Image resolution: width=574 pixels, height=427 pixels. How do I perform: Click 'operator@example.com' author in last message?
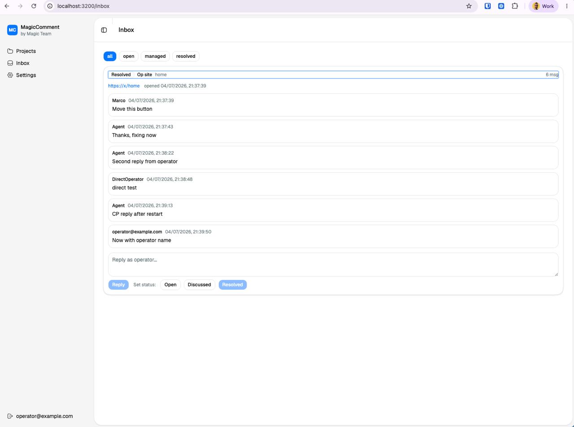[x=137, y=232]
